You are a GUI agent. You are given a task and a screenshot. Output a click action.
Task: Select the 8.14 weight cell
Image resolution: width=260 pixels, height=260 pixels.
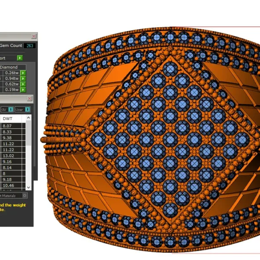[11, 168]
